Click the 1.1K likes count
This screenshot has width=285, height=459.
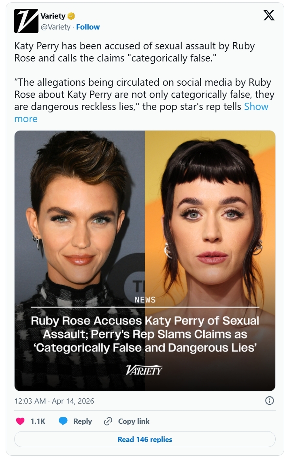click(x=38, y=421)
